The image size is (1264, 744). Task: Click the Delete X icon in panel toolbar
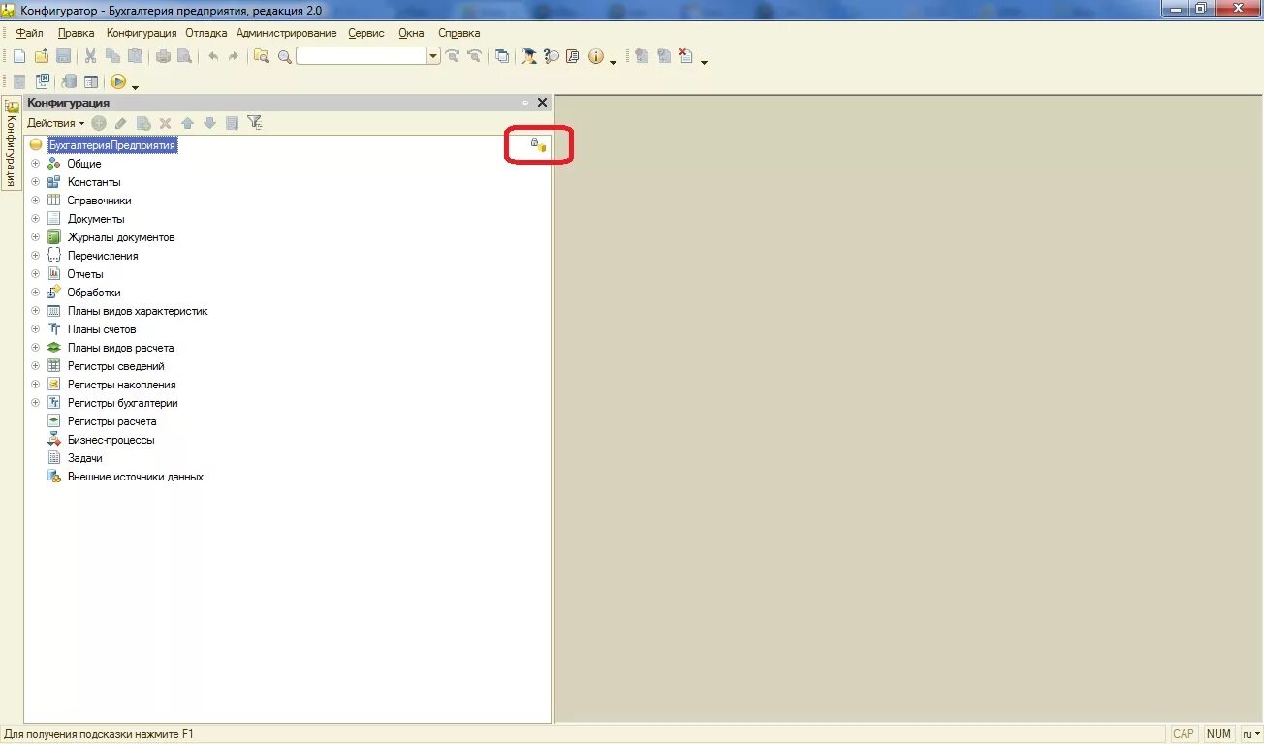[x=165, y=123]
